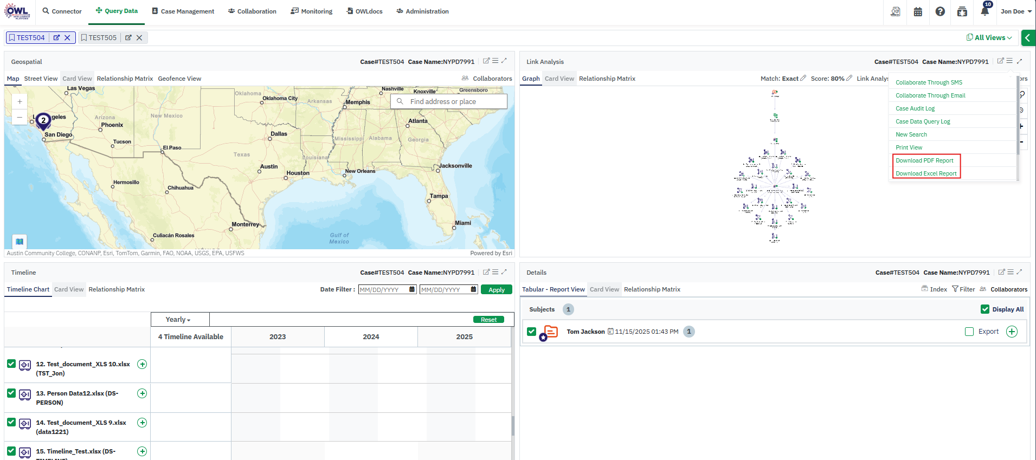1036x460 pixels.
Task: Close the TEST505 case tab
Action: pyautogui.click(x=139, y=38)
